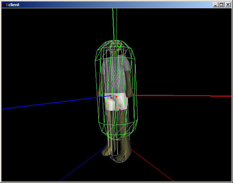Click the character's gray shirt

click(116, 74)
